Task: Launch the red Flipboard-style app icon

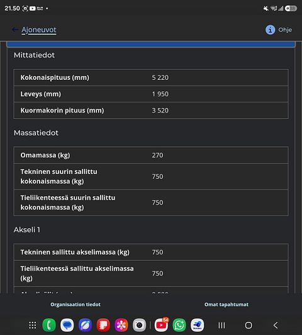Action: [103, 325]
